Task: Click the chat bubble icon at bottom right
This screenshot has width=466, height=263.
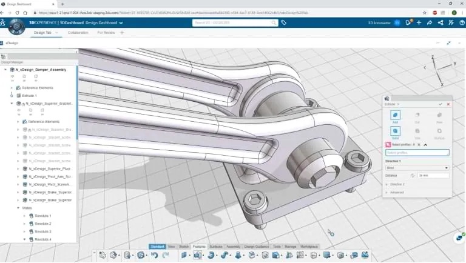Action: point(460,238)
